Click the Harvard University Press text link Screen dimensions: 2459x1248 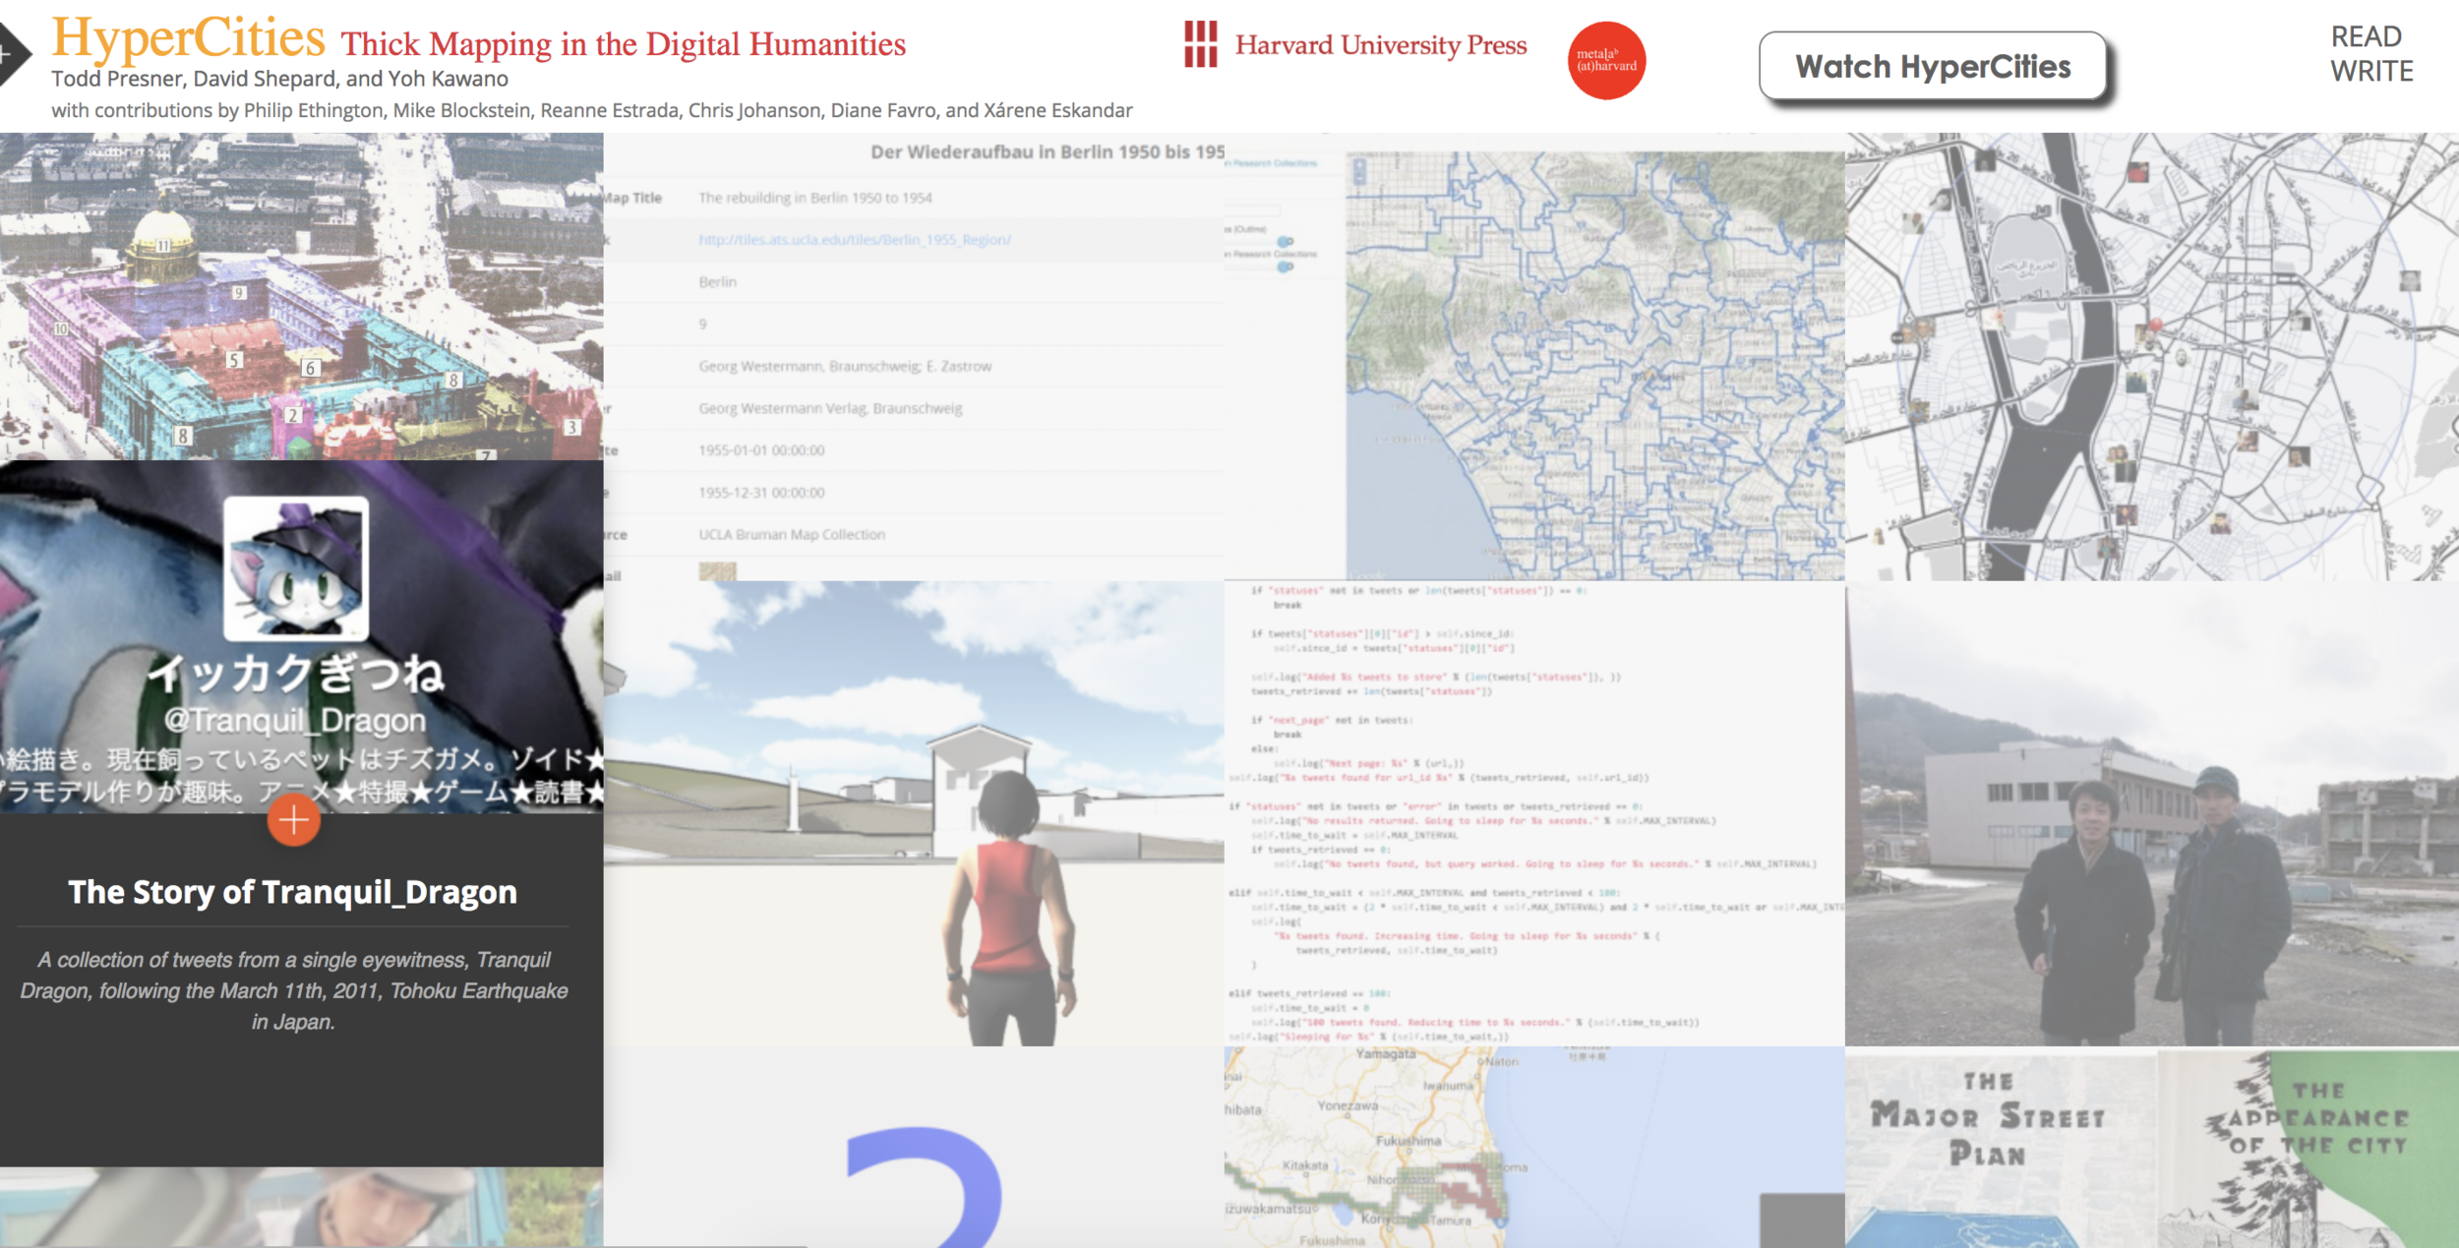pos(1380,45)
